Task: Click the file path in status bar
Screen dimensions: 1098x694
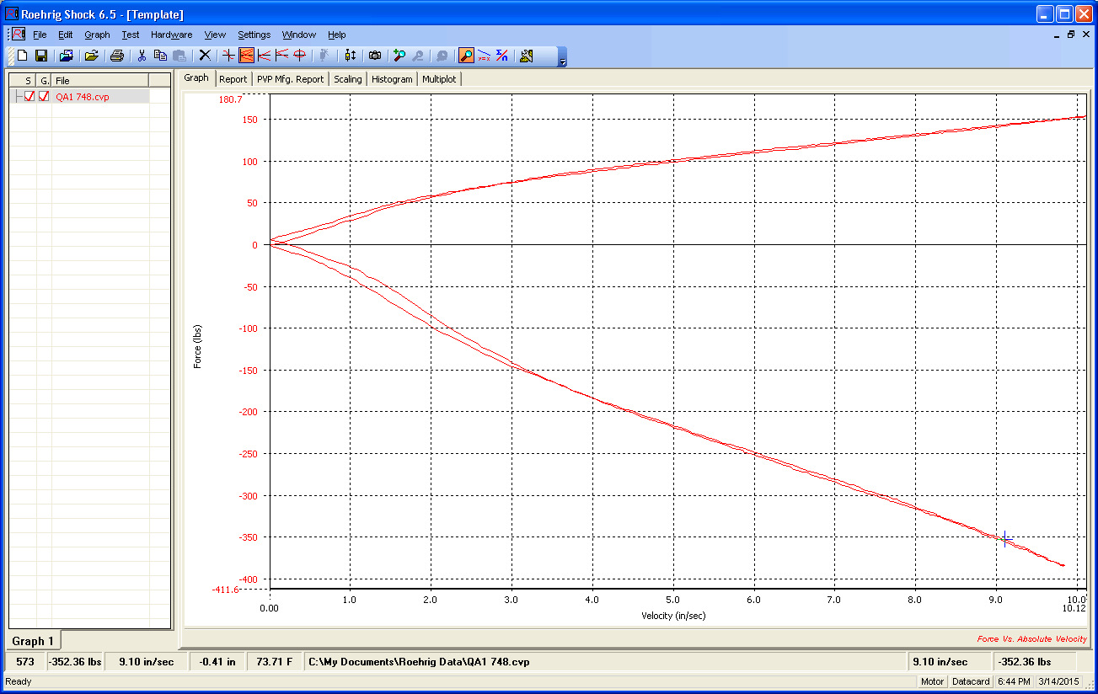Action: 419,662
